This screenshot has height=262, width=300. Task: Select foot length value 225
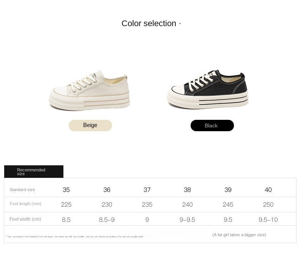coord(66,204)
